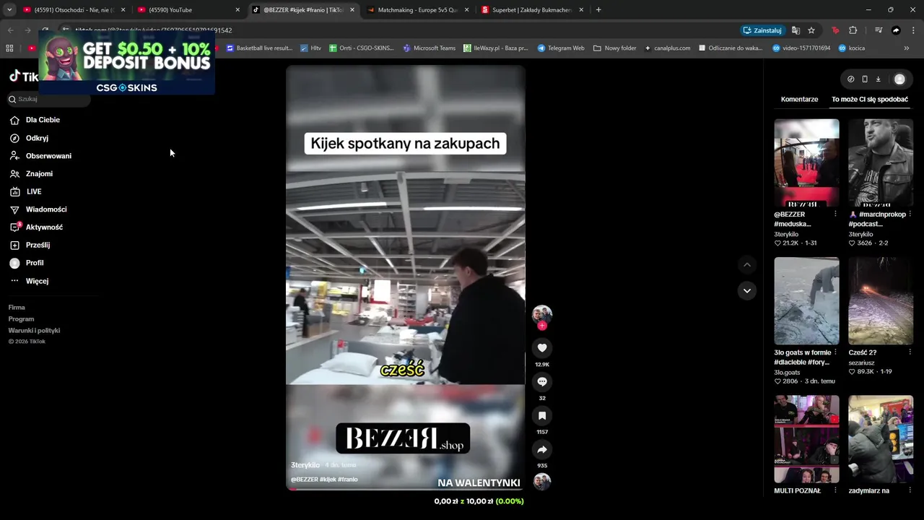924x520 pixels.
Task: Open canalplus.com bookmark
Action: (667, 48)
